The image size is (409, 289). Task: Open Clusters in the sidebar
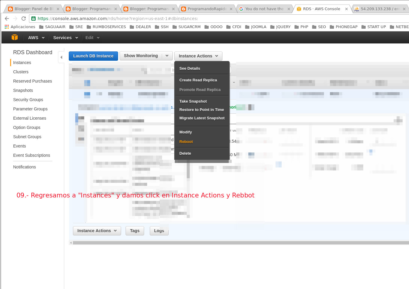[21, 72]
